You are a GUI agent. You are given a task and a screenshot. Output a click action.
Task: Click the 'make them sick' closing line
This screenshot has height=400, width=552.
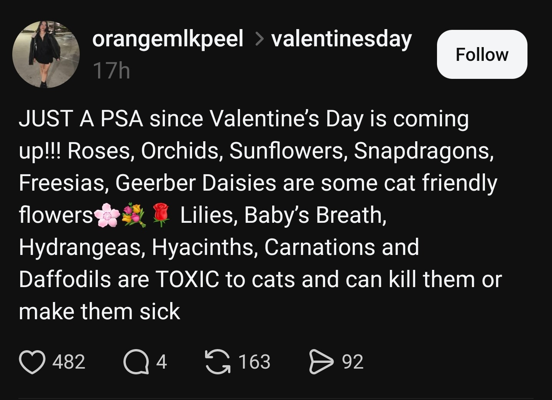(x=99, y=311)
